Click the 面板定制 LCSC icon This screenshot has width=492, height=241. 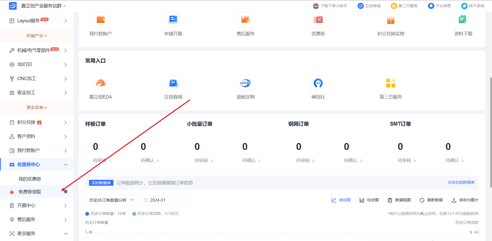pyautogui.click(x=245, y=83)
